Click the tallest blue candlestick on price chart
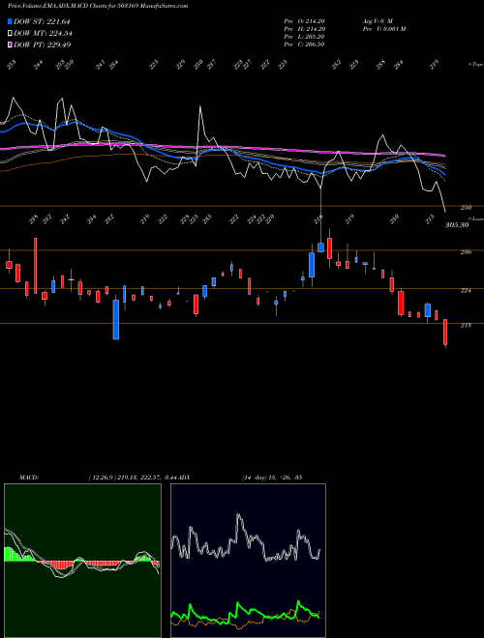This screenshot has width=484, height=638. [116, 319]
